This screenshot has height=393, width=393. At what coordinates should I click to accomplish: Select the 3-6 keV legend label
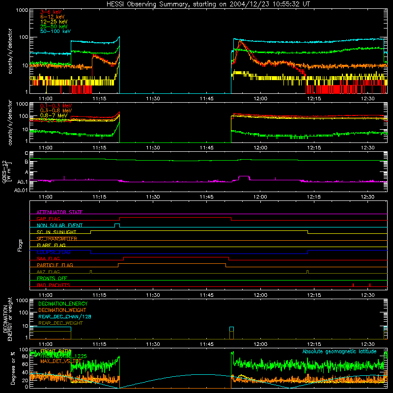pos(51,12)
